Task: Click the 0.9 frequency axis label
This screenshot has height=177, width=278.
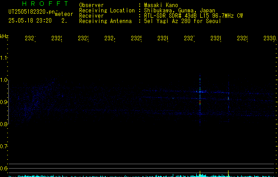Action: click(4, 102)
